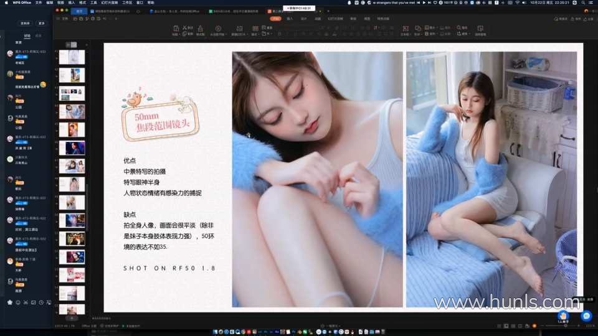Click the Shapes icon in the ribbon
This screenshot has width=598, height=336.
[x=417, y=29]
